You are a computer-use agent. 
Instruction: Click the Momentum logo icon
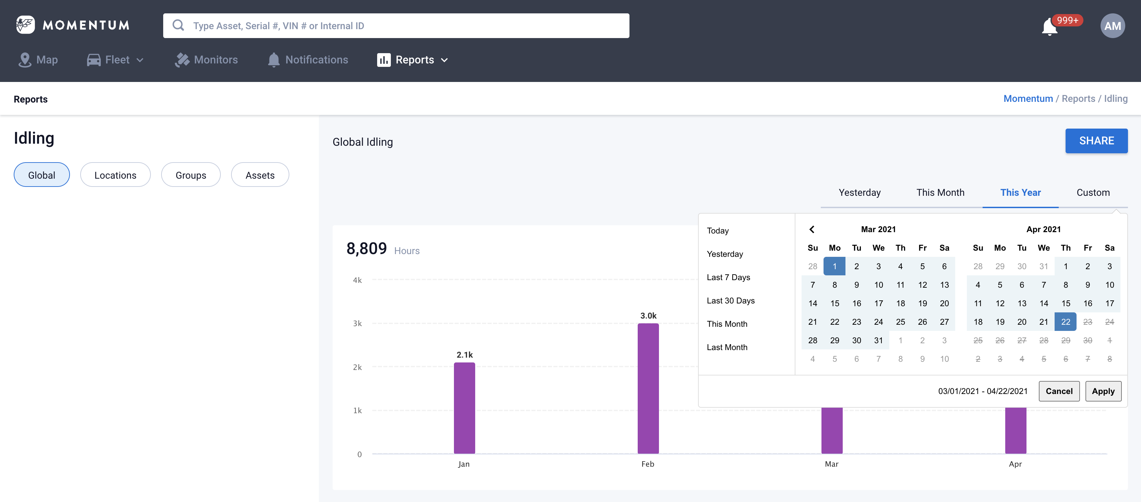25,25
